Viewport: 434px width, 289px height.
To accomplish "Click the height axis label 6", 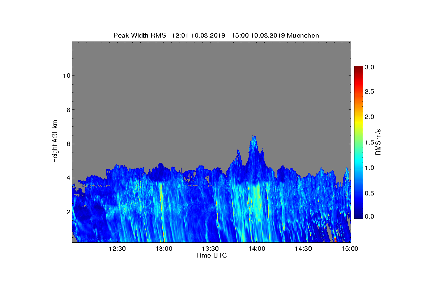I will 68,144.
